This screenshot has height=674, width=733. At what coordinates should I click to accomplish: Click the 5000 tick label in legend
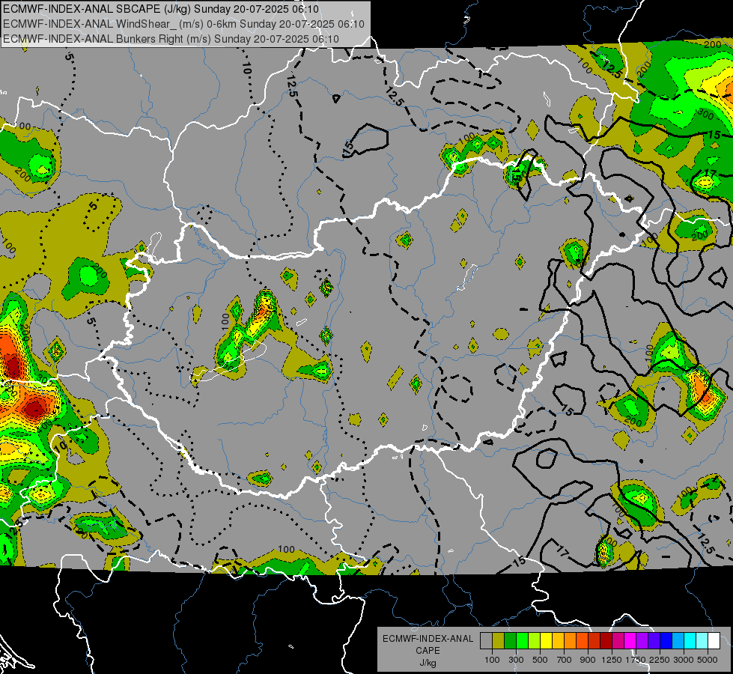point(708,660)
